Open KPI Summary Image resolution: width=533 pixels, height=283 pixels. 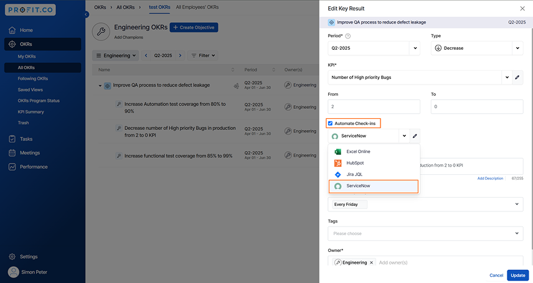[x=31, y=112]
